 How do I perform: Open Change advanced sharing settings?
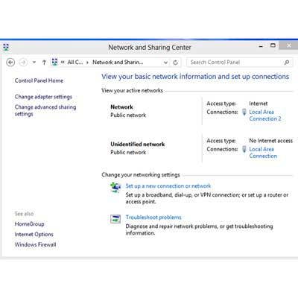(45, 110)
